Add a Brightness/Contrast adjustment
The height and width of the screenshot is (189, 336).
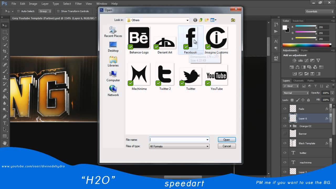pos(295,60)
